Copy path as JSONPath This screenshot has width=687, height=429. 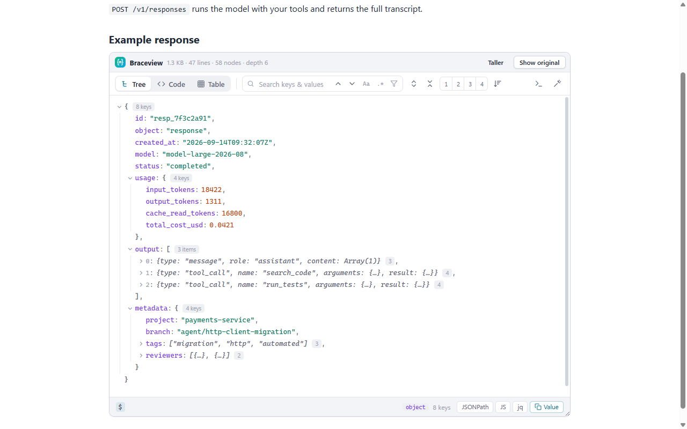474,407
